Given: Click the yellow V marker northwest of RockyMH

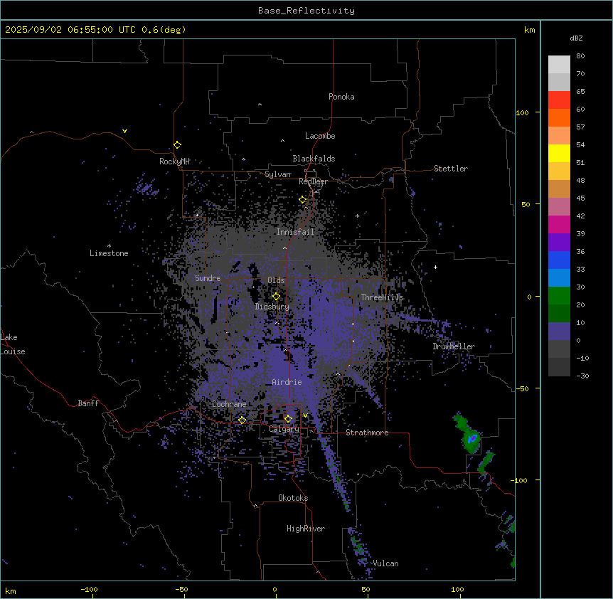Looking at the screenshot, I should pos(124,131).
